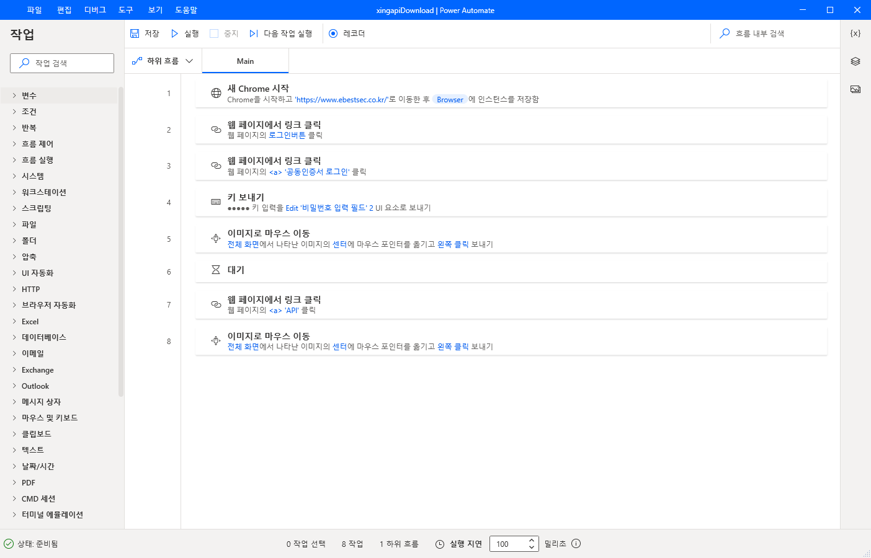Increase run delay with up arrow

tap(532, 540)
